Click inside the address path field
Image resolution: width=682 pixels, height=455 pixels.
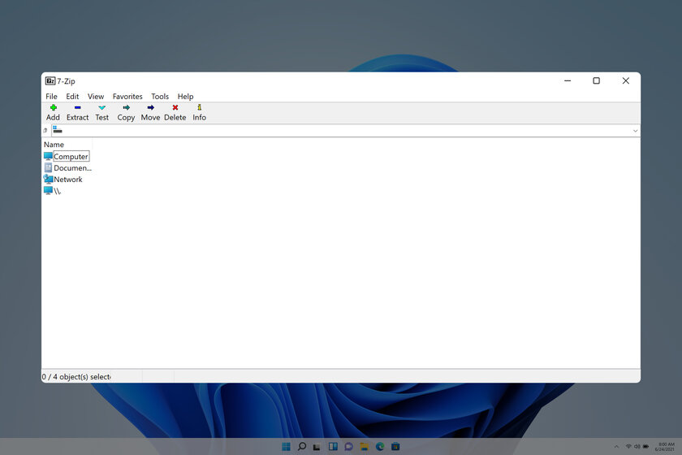click(342, 131)
